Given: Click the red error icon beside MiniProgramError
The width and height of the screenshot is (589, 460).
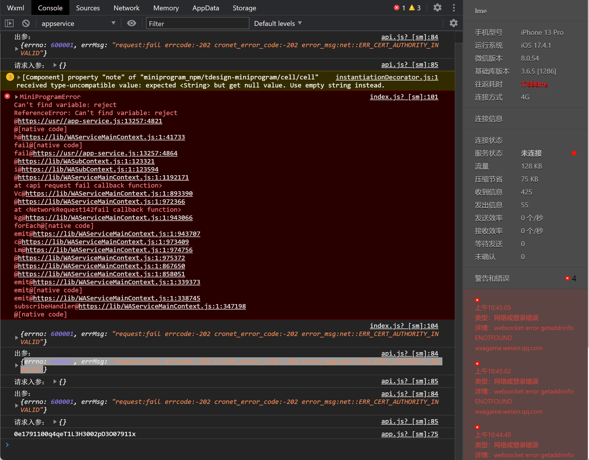Looking at the screenshot, I should click(7, 96).
